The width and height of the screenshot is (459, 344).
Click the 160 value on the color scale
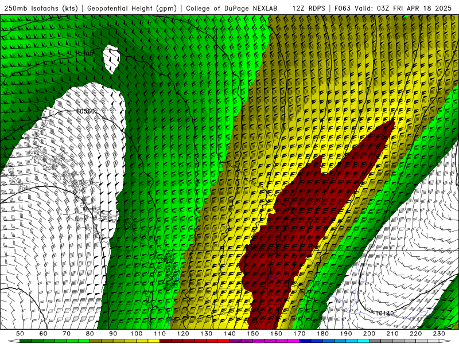(276, 334)
